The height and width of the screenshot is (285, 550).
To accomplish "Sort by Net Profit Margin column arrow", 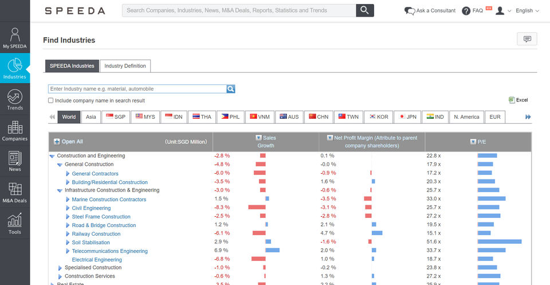I will 330,138.
